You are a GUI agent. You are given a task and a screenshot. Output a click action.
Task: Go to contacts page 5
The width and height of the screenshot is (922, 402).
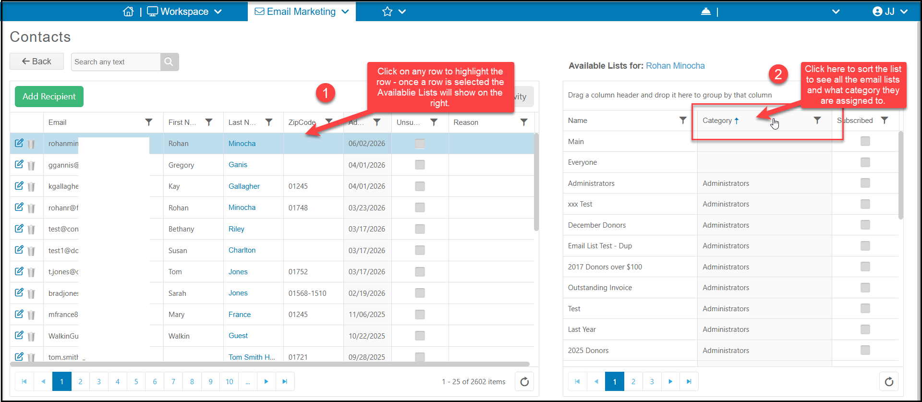click(x=136, y=382)
